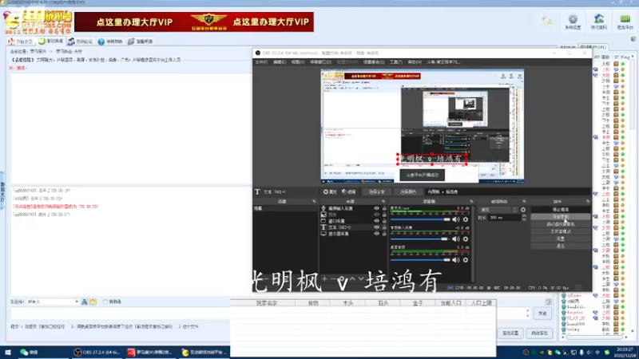The height and width of the screenshot is (359, 639).
Task: Switch to platform home tab with flame icon
Action: [x=21, y=41]
